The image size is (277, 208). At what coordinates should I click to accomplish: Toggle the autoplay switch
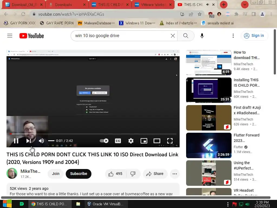pyautogui.click(x=104, y=141)
